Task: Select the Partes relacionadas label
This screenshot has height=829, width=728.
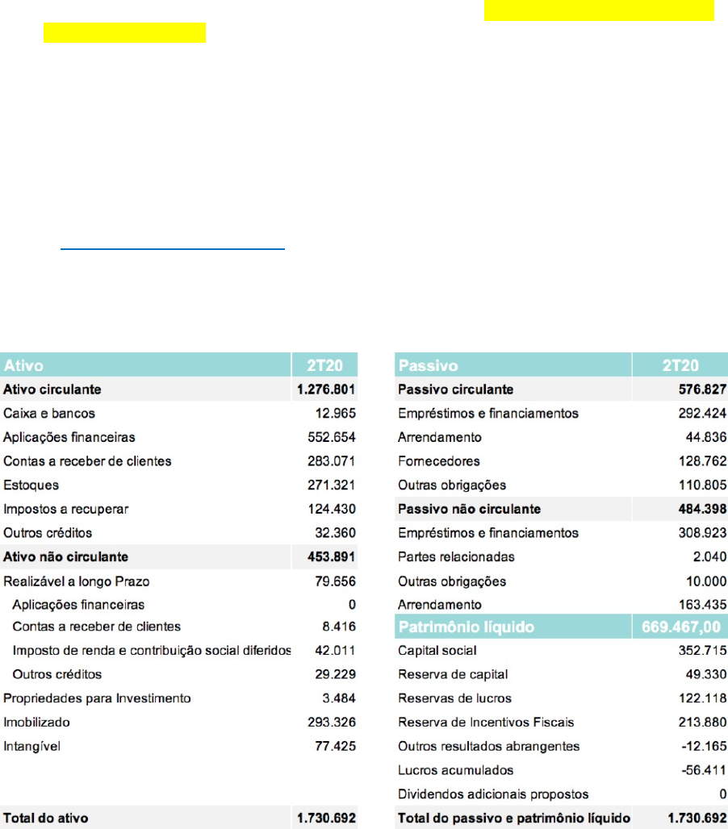Action: [x=456, y=556]
